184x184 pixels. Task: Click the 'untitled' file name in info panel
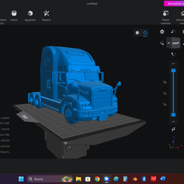click(5, 118)
